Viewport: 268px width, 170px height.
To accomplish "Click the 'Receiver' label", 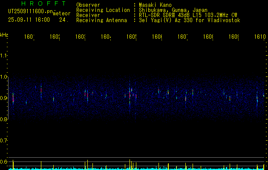I will click(x=88, y=15).
